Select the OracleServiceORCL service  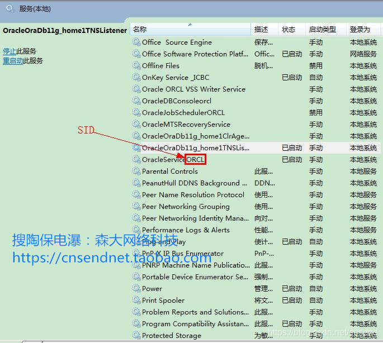(x=256, y=159)
